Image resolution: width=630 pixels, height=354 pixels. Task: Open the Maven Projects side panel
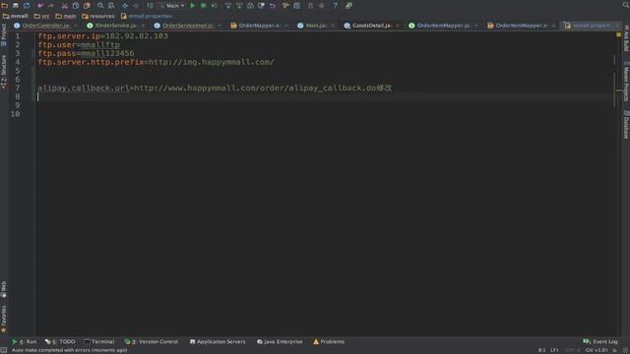point(626,82)
